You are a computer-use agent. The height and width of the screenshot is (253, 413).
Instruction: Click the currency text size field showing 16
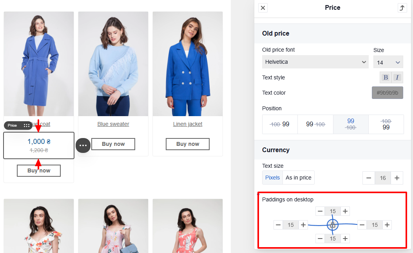[383, 178]
